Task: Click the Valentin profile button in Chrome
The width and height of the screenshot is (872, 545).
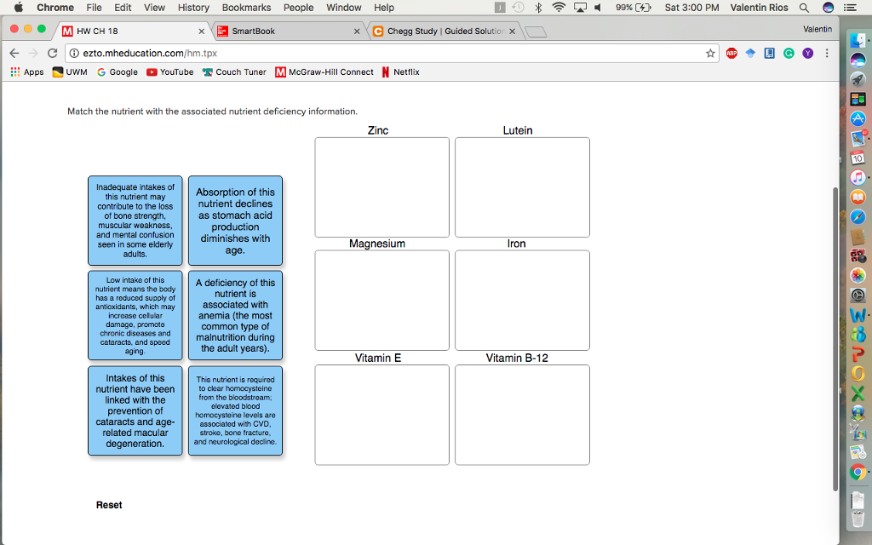Action: [817, 29]
